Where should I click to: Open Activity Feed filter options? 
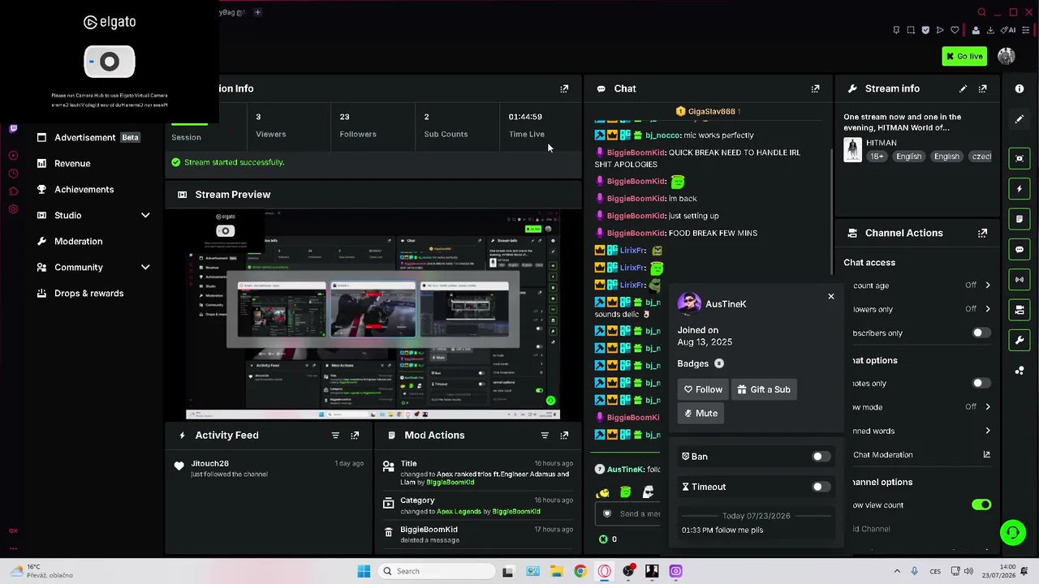[x=335, y=436]
